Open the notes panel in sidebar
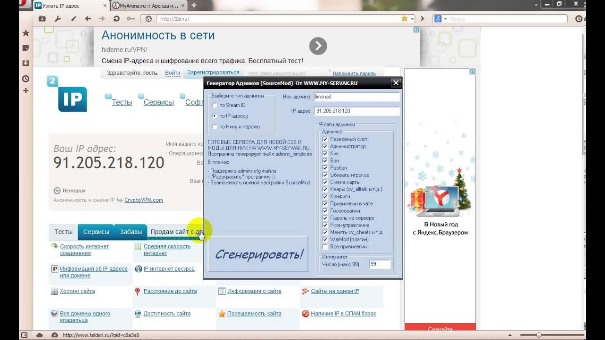The image size is (605, 340). click(x=26, y=48)
